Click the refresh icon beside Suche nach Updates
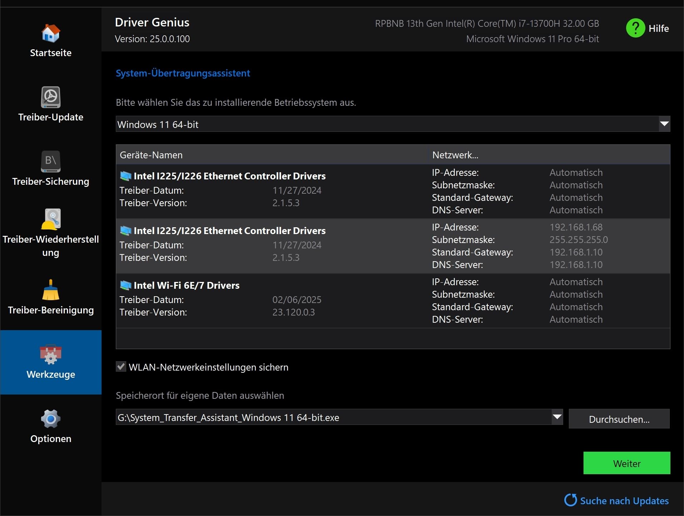This screenshot has height=516, width=684. (571, 500)
